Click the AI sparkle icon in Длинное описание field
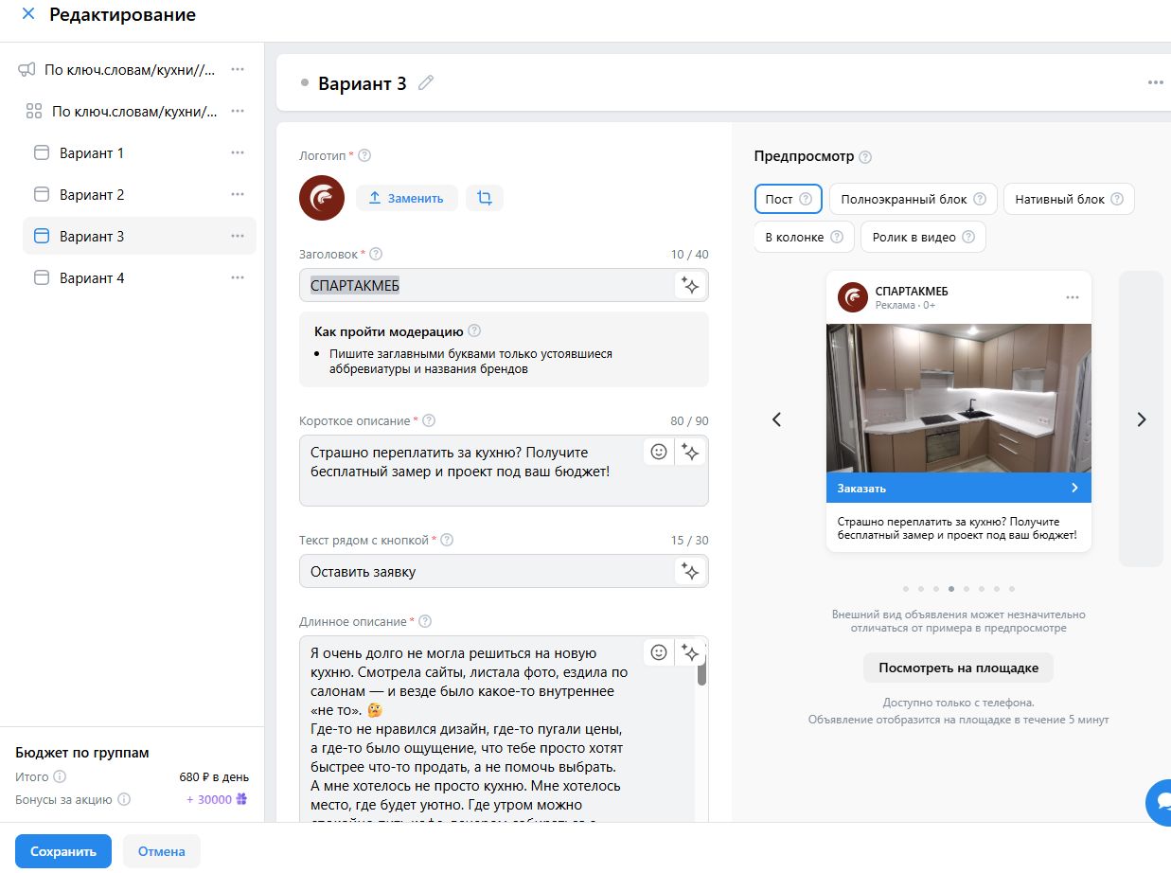The image size is (1171, 873). pos(691,652)
